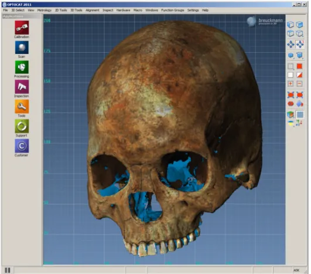Select the blue-faced cube view icon in top row
311x274 pixels.
coord(299,25)
